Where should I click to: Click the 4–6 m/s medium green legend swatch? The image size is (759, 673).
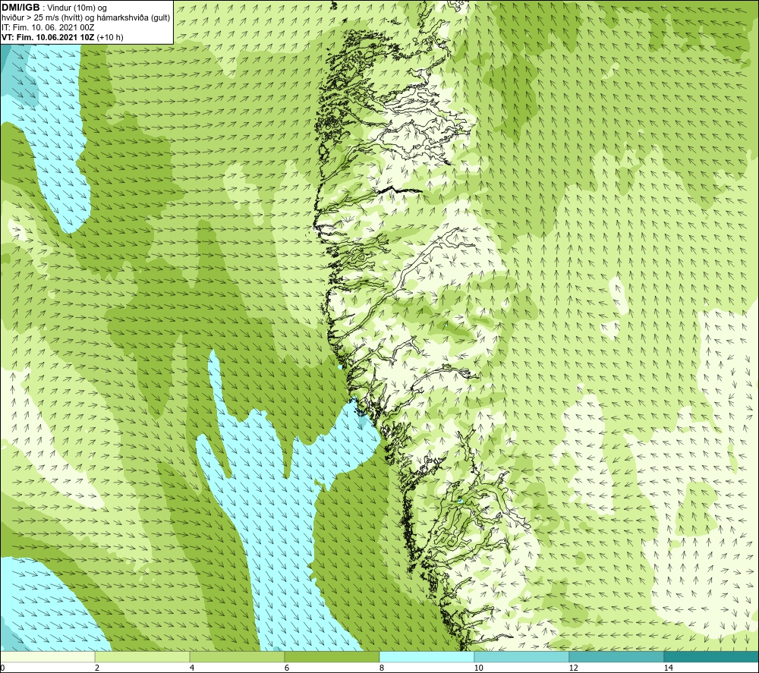pos(237,657)
